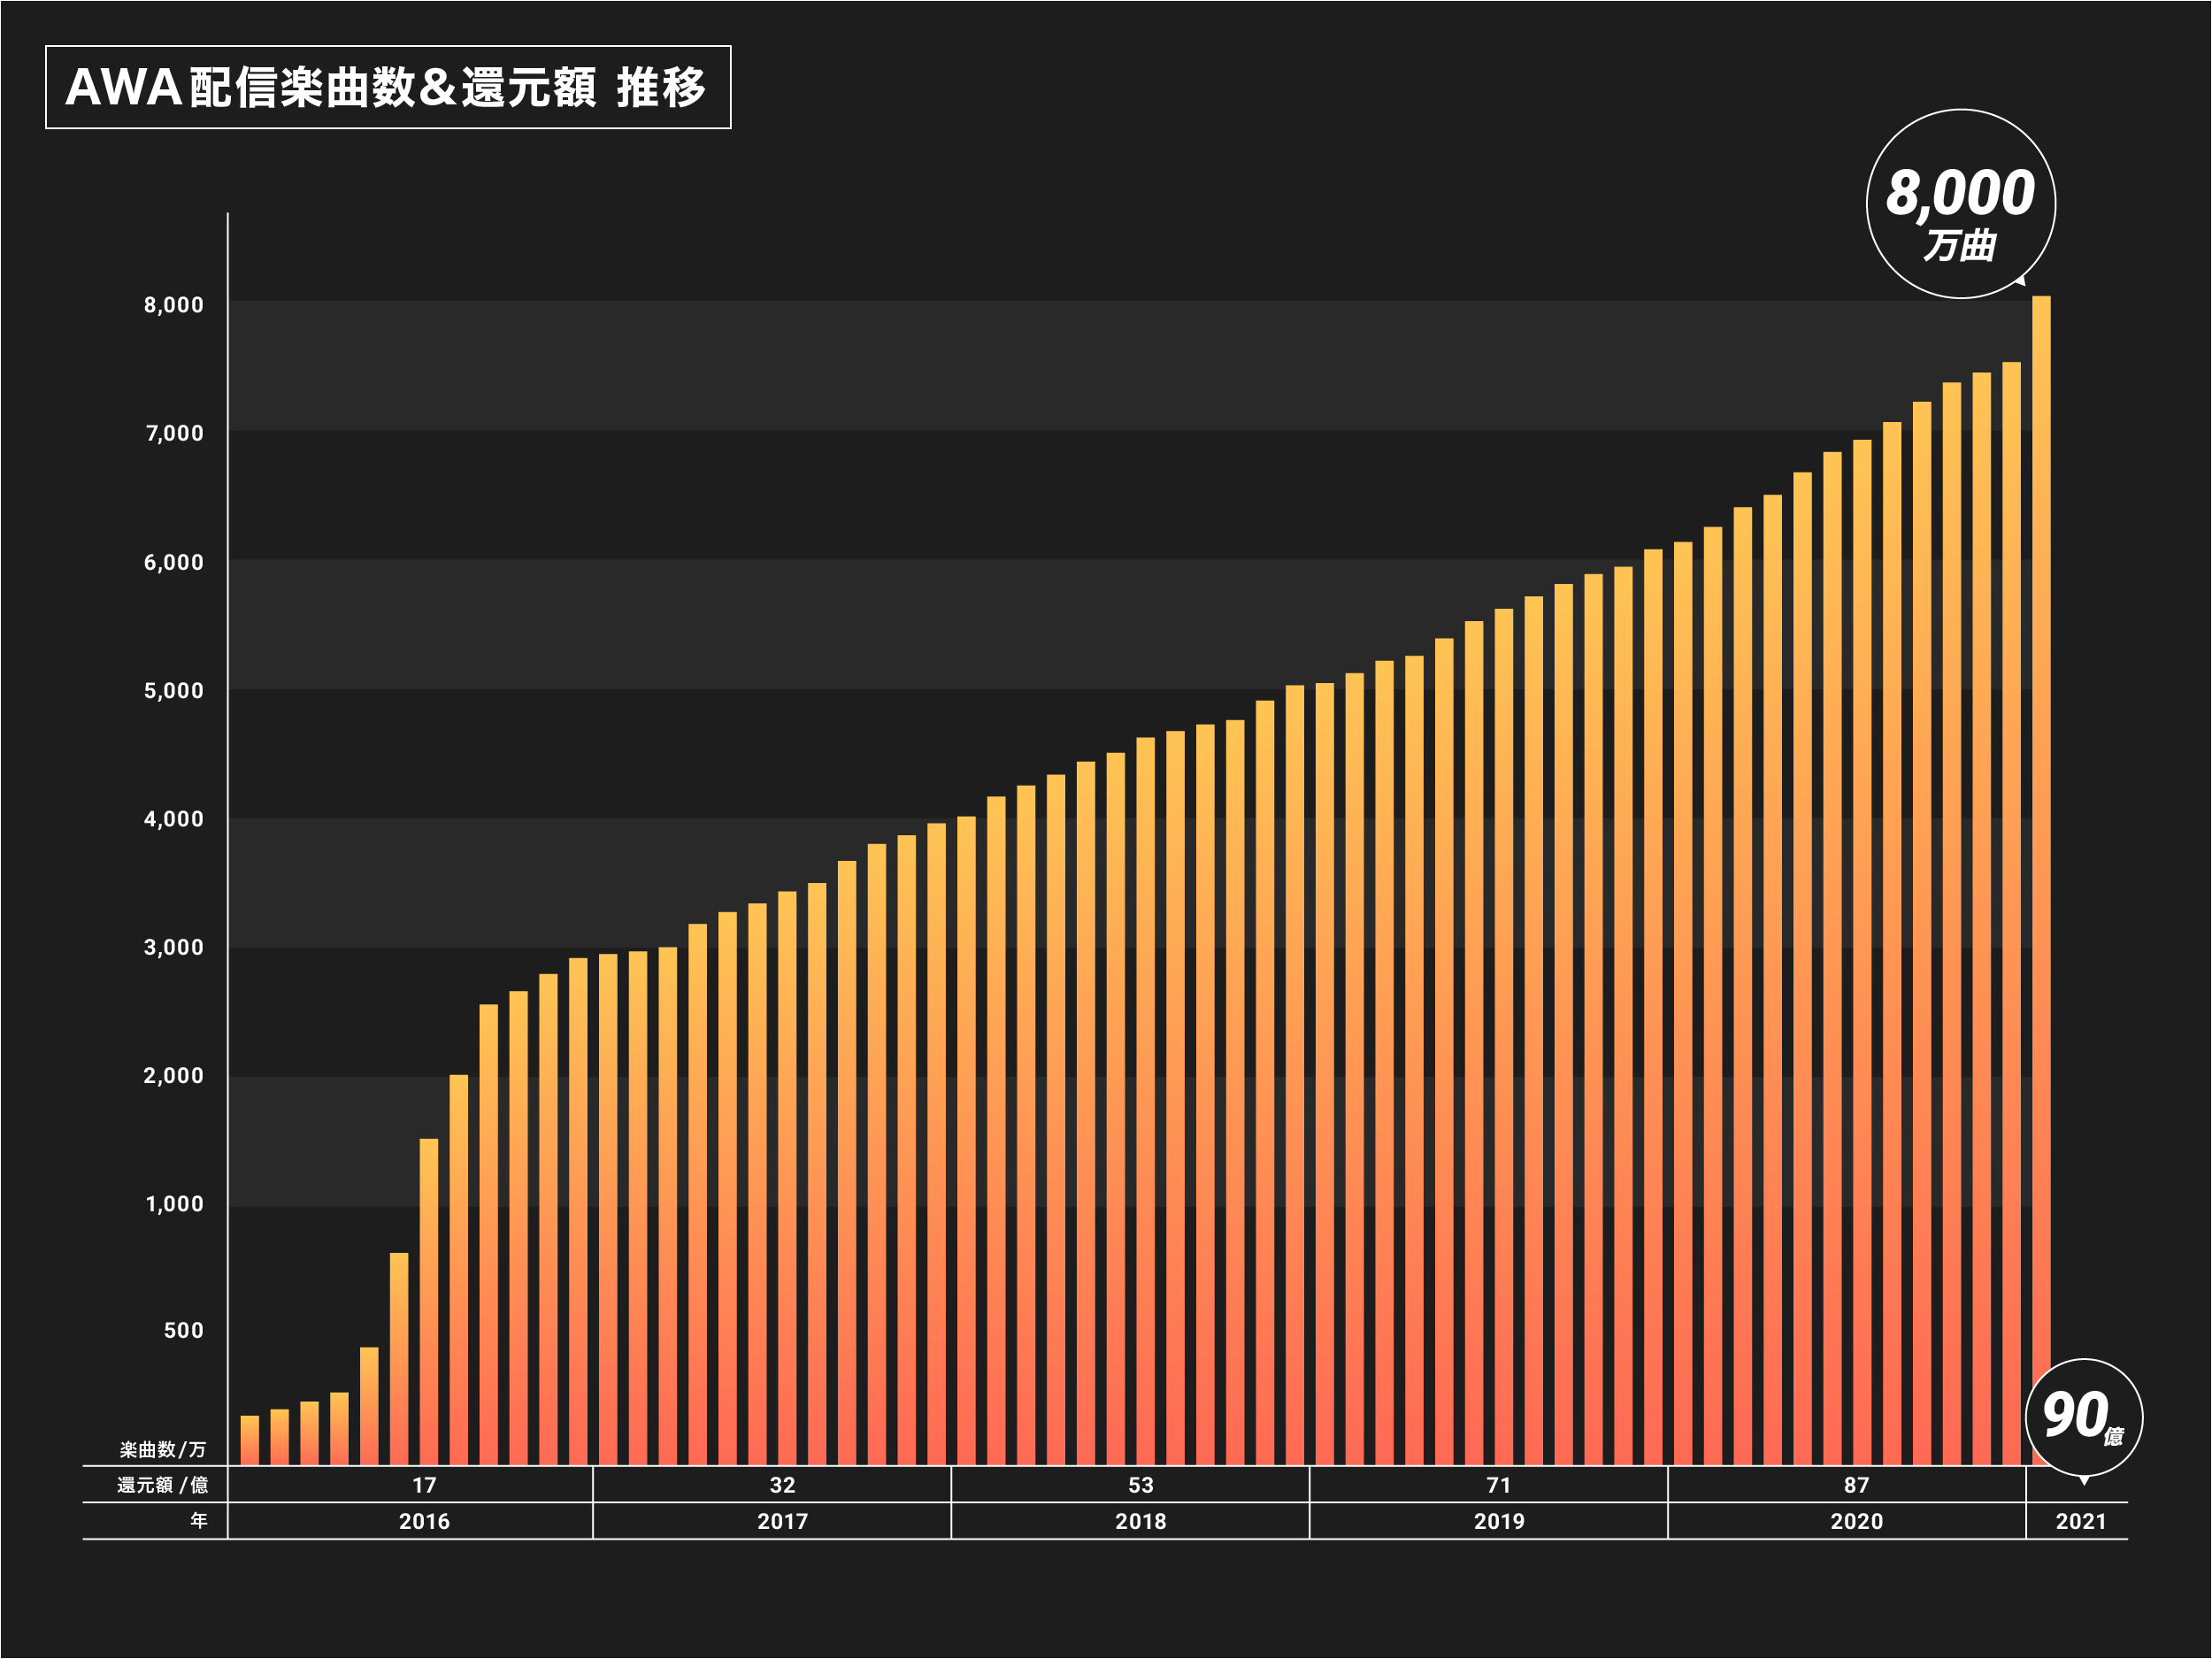Screen dimensions: 2212x1659
Task: Click the 2019 year cell
Action: pyautogui.click(x=1498, y=1522)
